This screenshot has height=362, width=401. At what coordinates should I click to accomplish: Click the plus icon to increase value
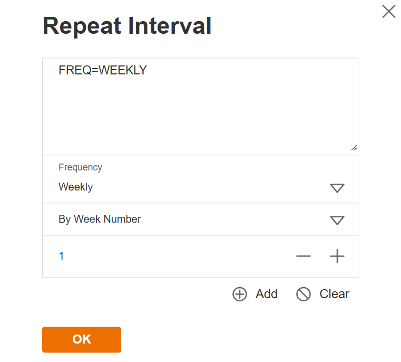coord(337,256)
